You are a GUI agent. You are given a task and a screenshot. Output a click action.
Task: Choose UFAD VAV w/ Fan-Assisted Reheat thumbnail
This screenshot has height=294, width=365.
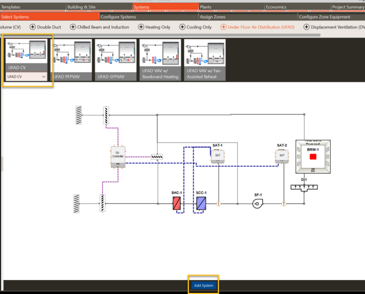click(x=205, y=60)
